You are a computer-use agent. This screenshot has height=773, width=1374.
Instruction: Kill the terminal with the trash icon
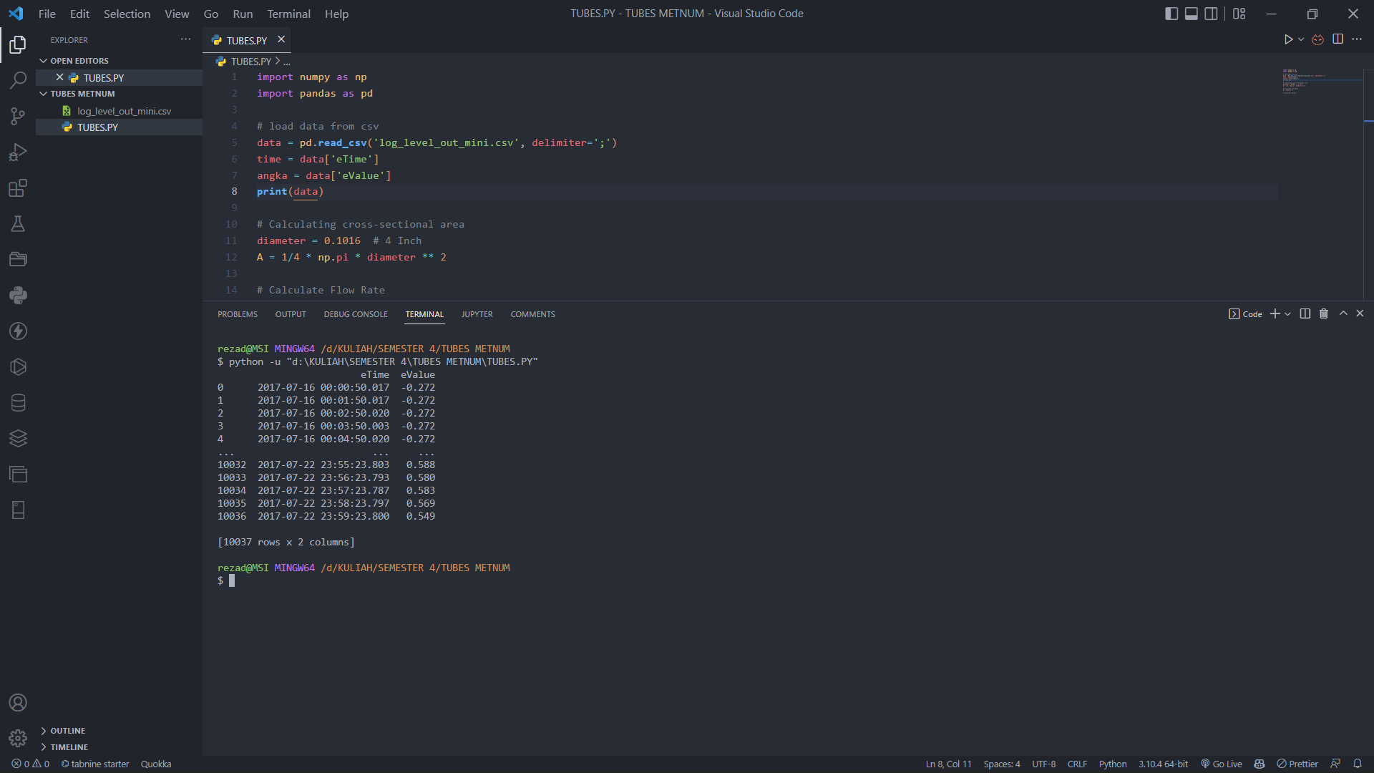click(1323, 313)
